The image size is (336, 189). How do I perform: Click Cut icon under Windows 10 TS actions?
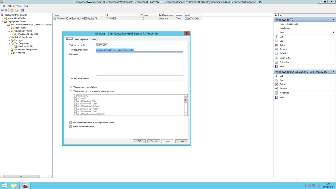click(277, 37)
